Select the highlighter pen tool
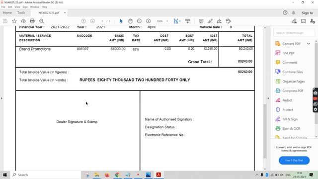Viewport: 318px width, 179px height. pos(210,21)
